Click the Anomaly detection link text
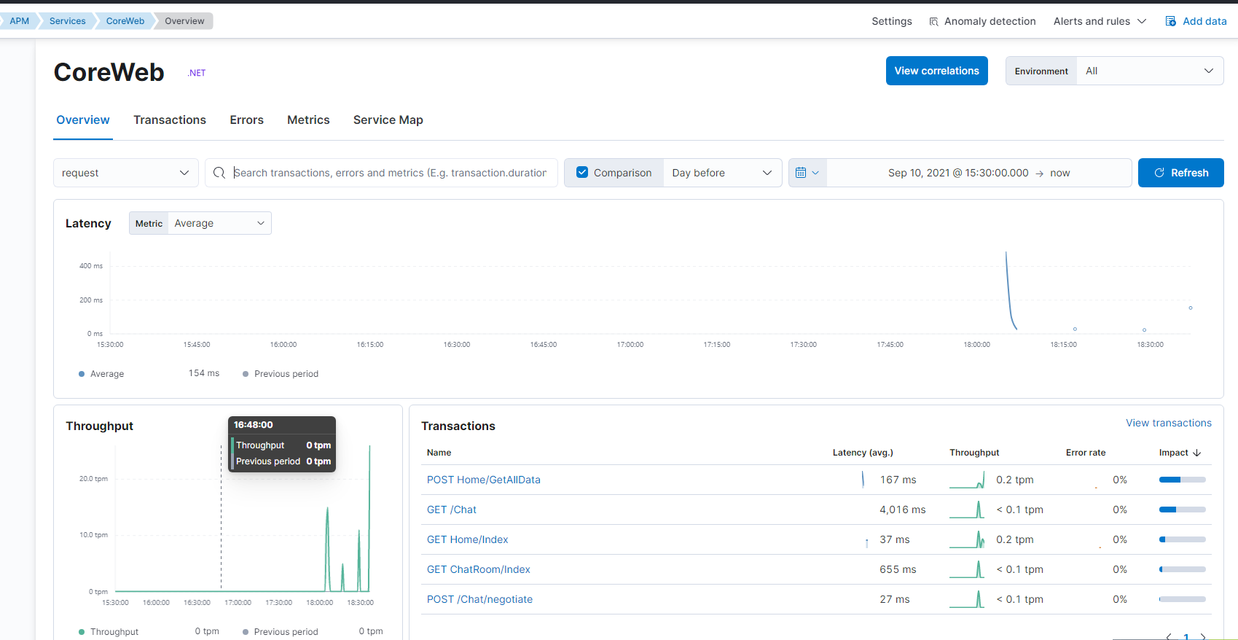 point(990,21)
